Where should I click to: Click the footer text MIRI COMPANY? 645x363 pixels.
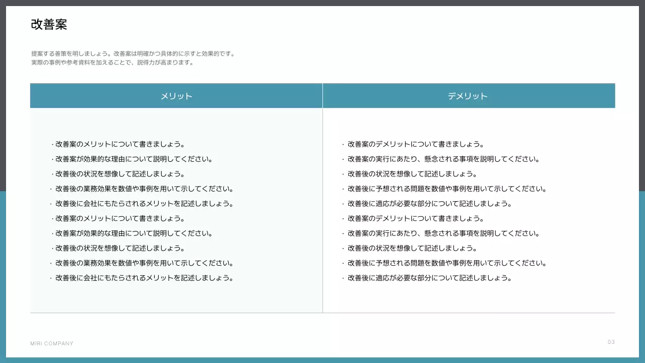click(51, 343)
